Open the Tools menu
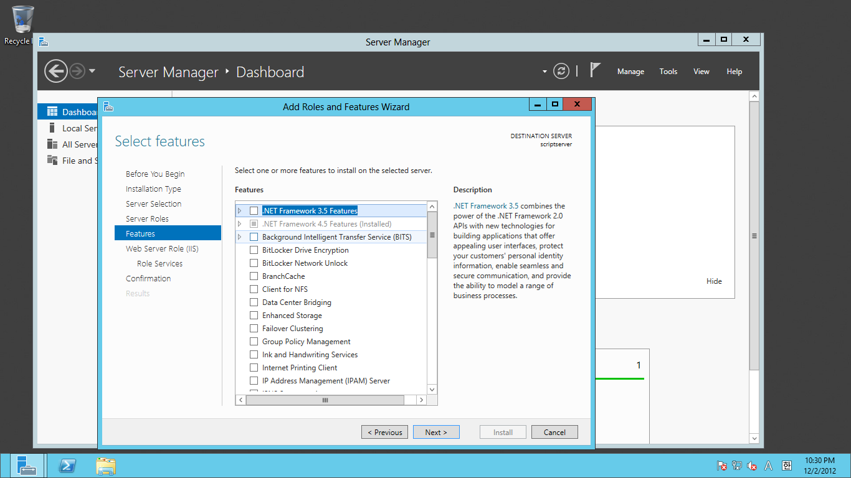 (x=668, y=72)
